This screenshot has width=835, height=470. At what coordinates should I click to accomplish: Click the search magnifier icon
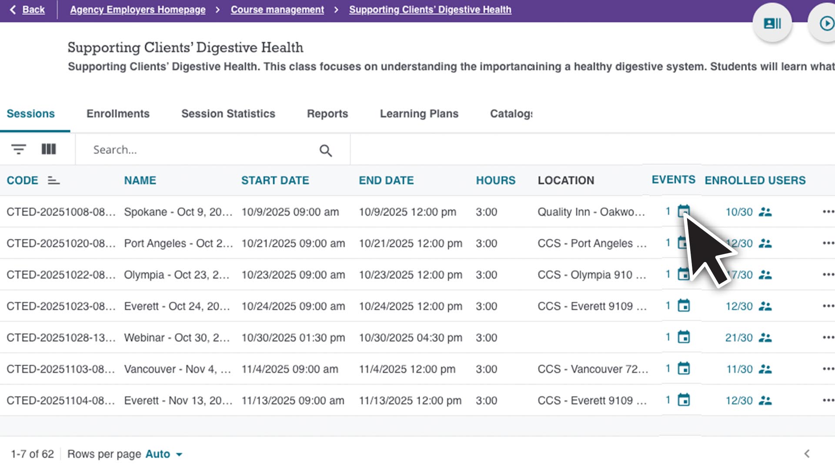[x=325, y=151]
